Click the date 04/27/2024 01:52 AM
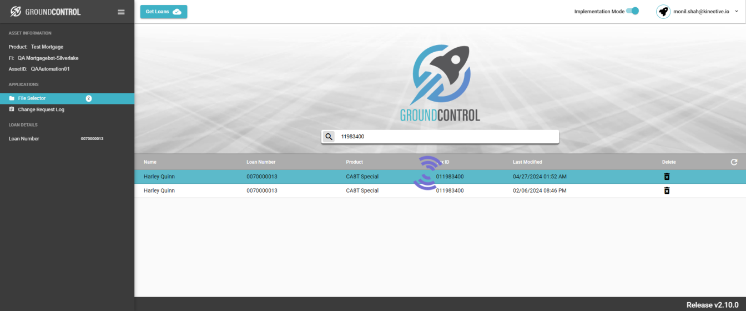 [x=540, y=177]
